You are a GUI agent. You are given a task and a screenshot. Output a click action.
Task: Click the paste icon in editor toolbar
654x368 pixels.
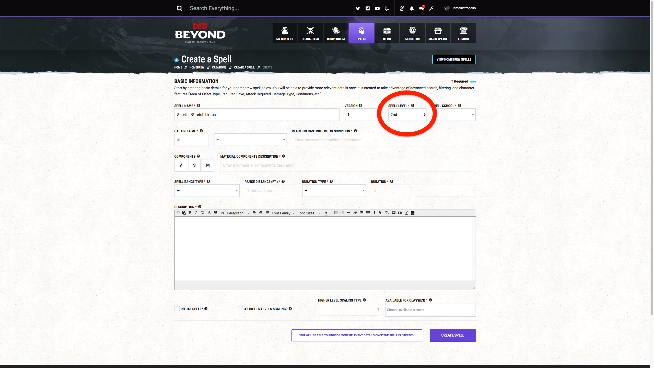point(184,213)
